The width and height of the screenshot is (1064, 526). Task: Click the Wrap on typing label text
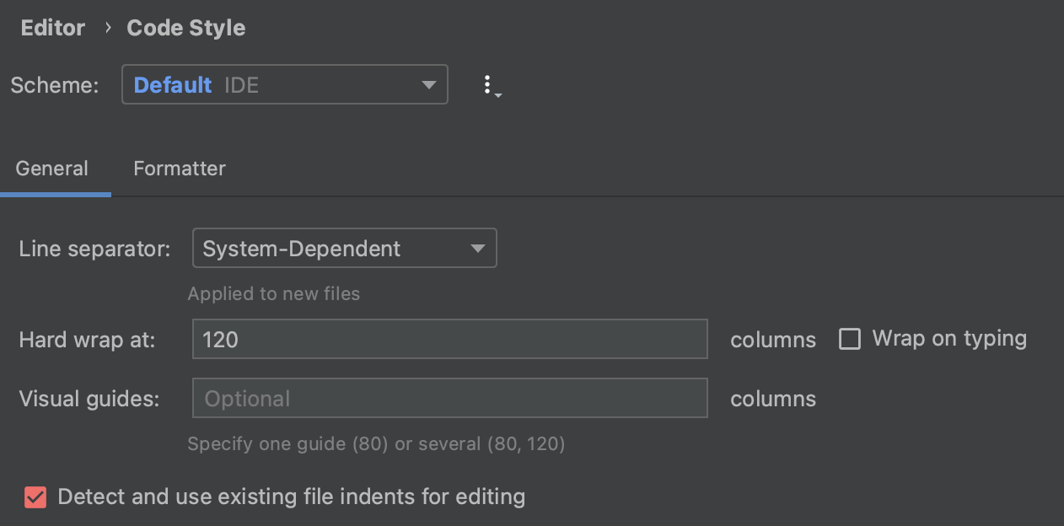[x=949, y=339]
